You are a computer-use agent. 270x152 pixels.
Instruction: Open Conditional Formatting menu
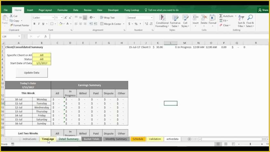pyautogui.click(x=162, y=21)
